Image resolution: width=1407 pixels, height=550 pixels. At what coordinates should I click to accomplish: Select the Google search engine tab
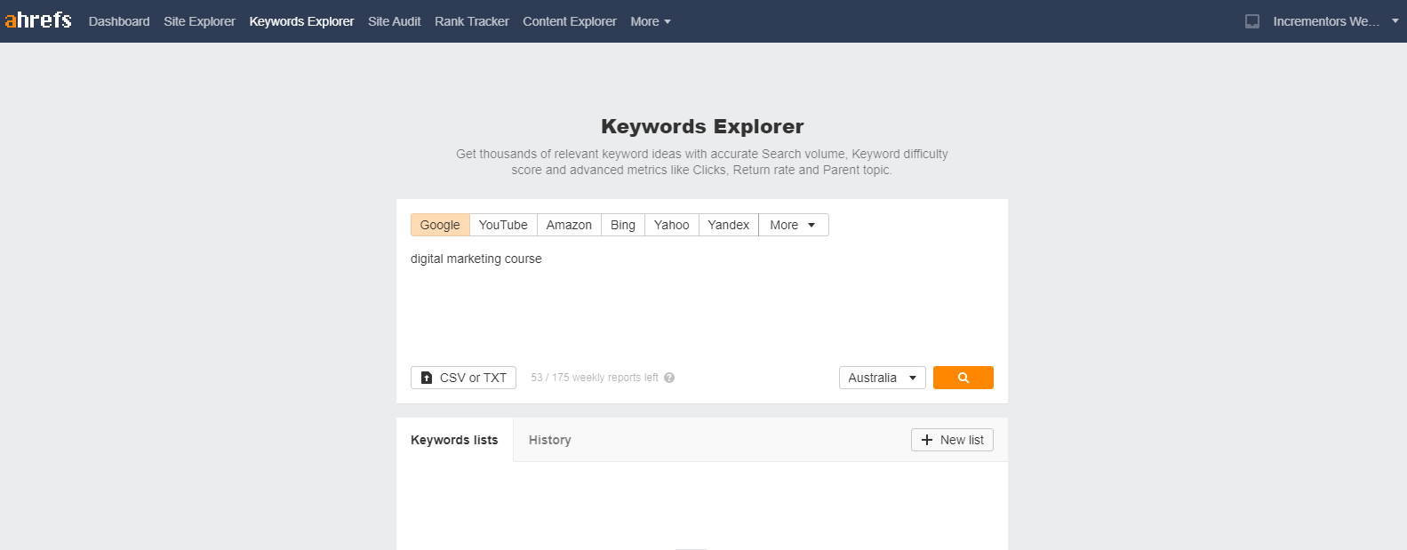pos(440,225)
